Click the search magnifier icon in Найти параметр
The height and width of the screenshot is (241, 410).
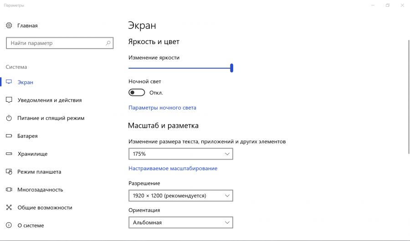click(108, 43)
